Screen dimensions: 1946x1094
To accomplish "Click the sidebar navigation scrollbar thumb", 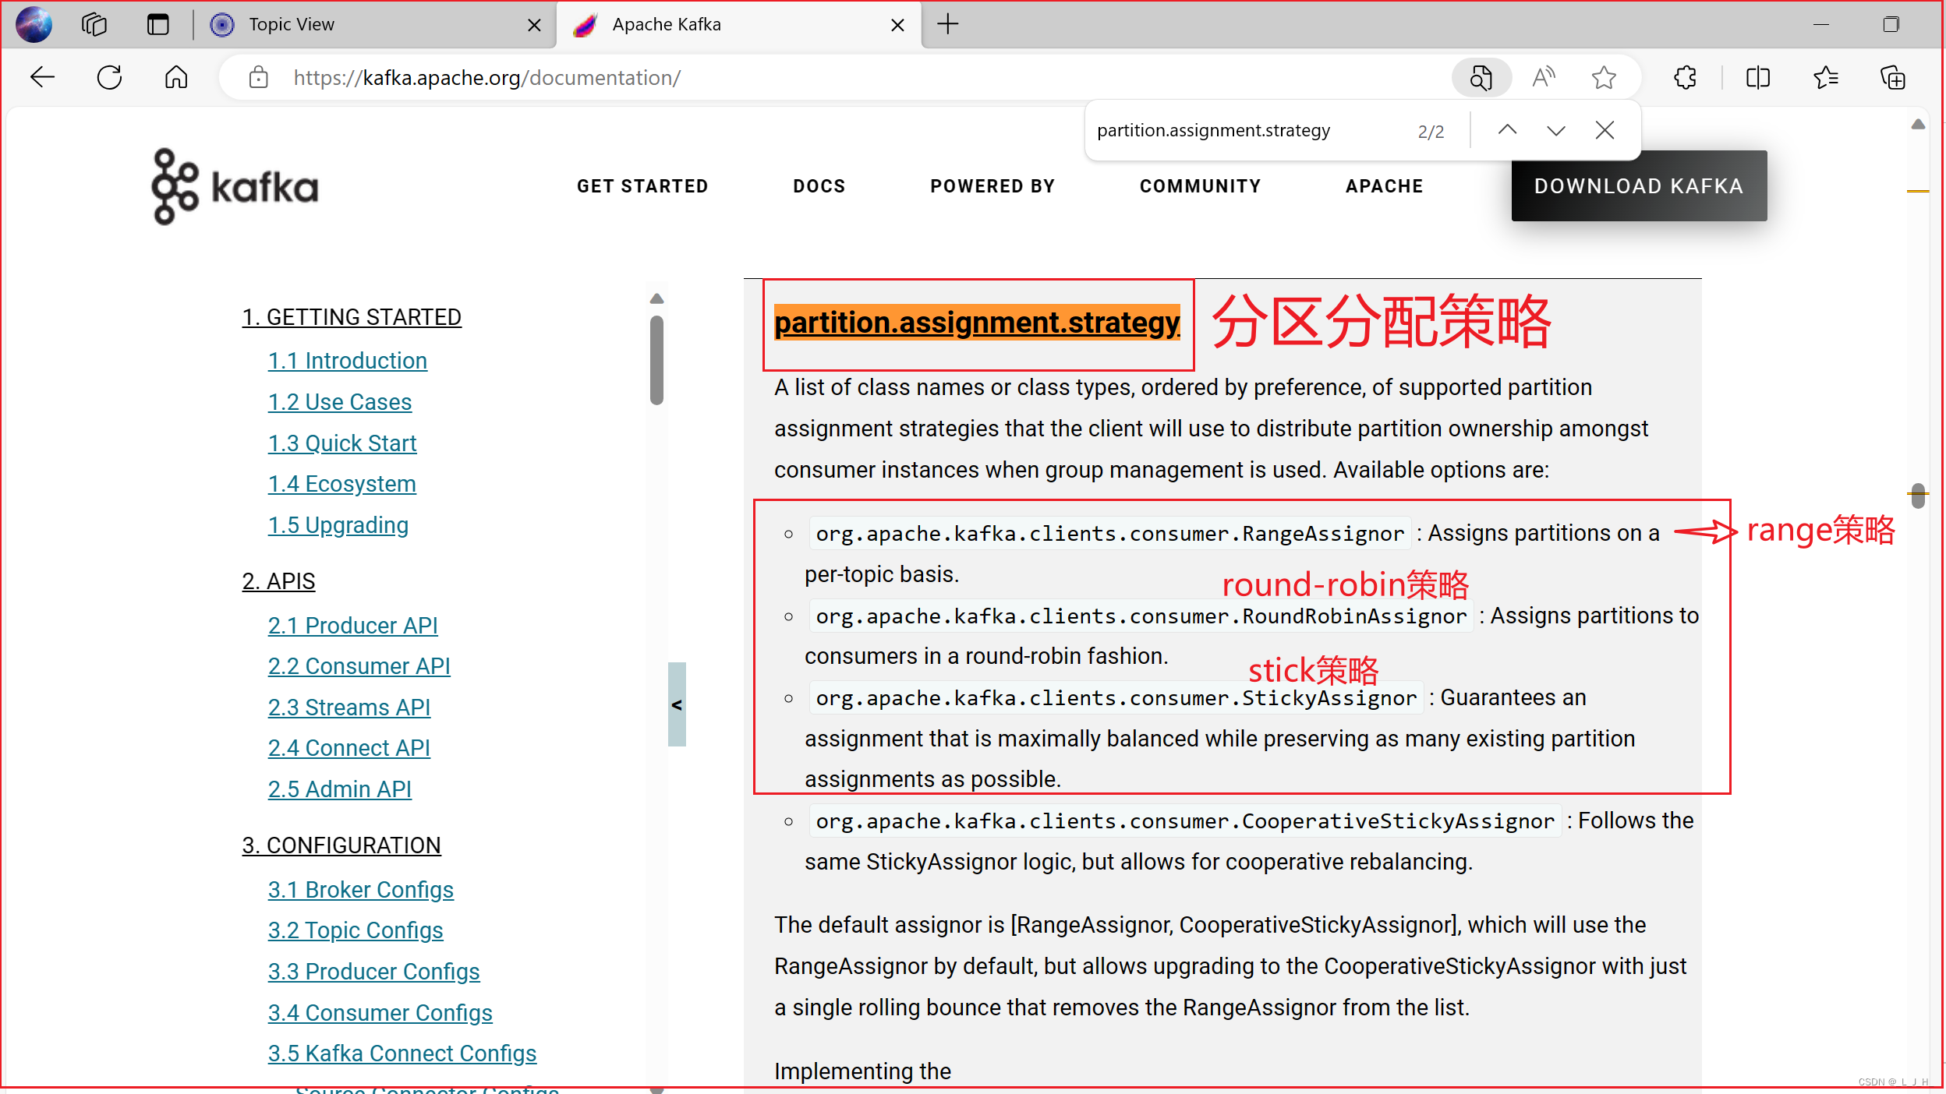I will pos(656,360).
